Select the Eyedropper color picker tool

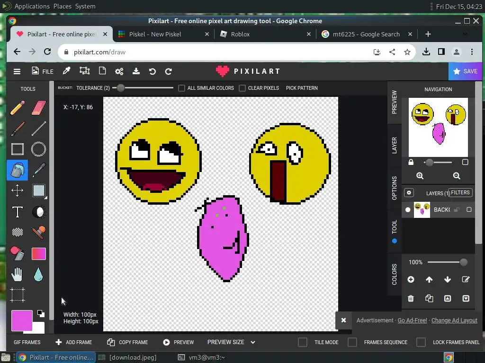coord(39,170)
